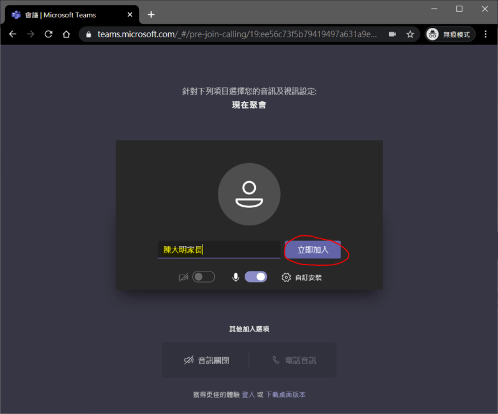Click the crossed-out camera icon

183,278
